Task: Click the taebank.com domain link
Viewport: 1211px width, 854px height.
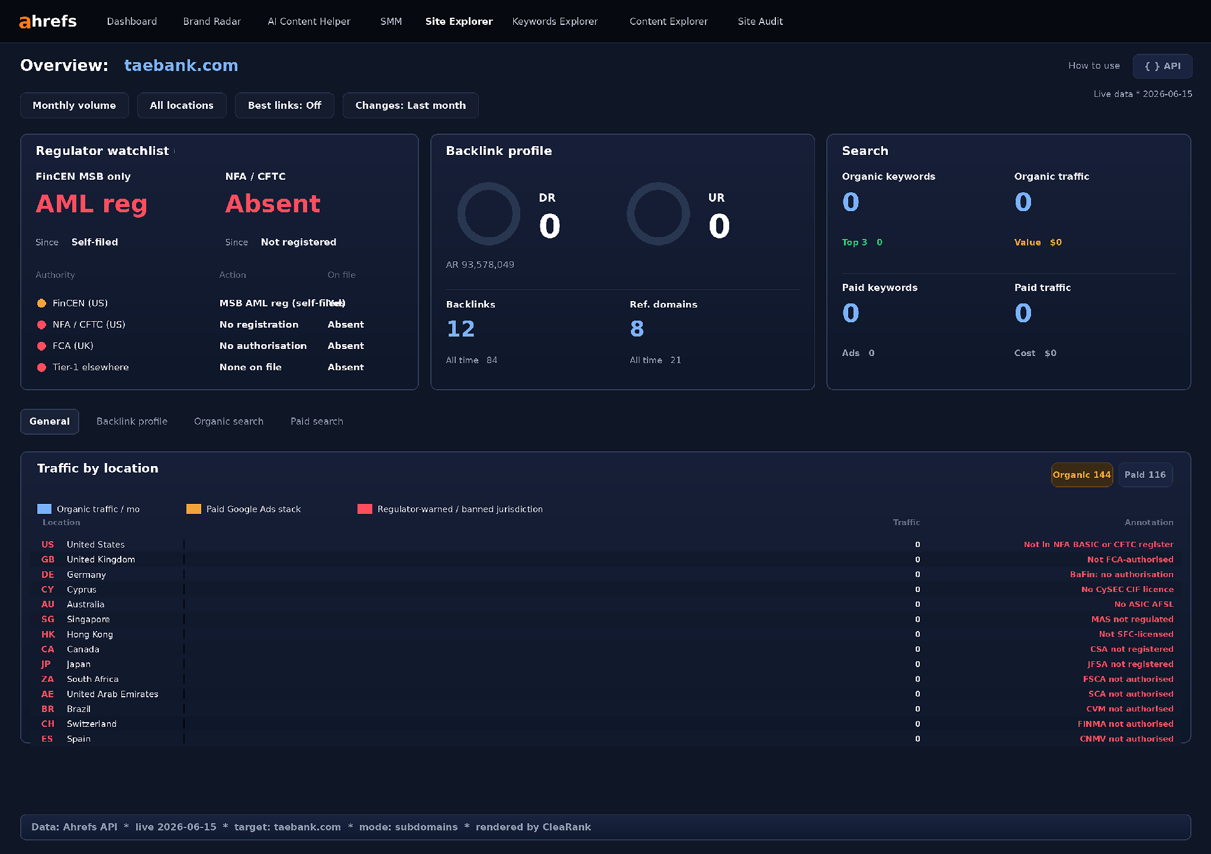Action: coord(181,65)
